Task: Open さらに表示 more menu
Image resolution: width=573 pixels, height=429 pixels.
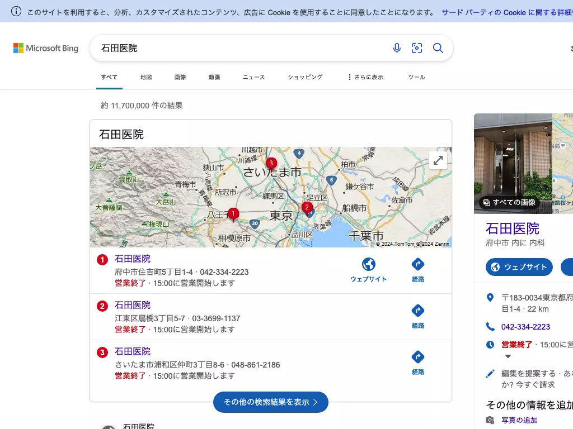Action: (365, 77)
